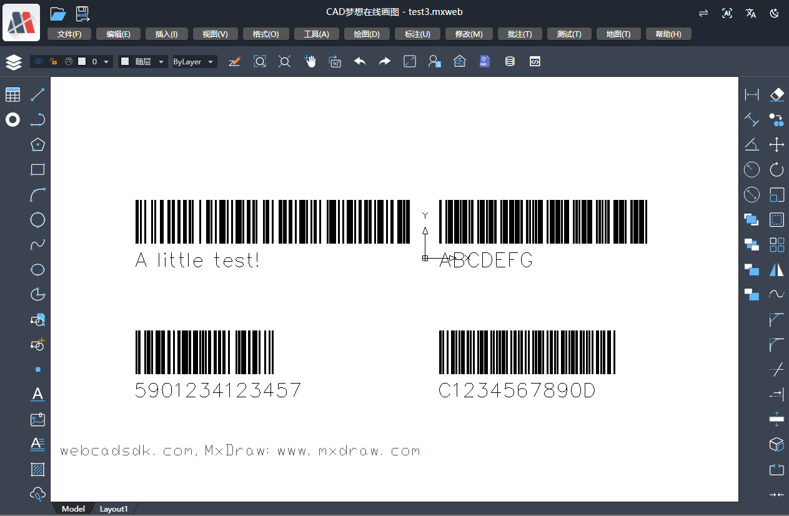The image size is (789, 516).
Task: Click the Undo arrow
Action: pyautogui.click(x=360, y=61)
